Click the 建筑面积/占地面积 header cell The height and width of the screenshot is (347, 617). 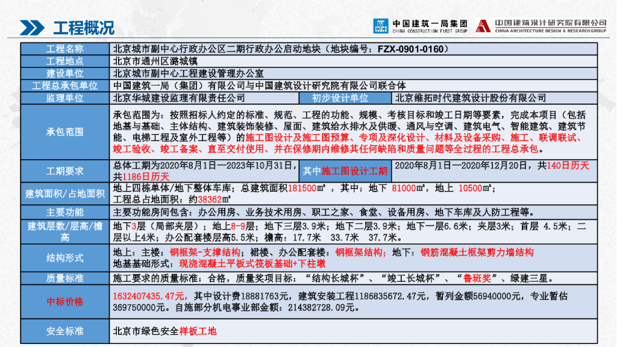point(65,193)
